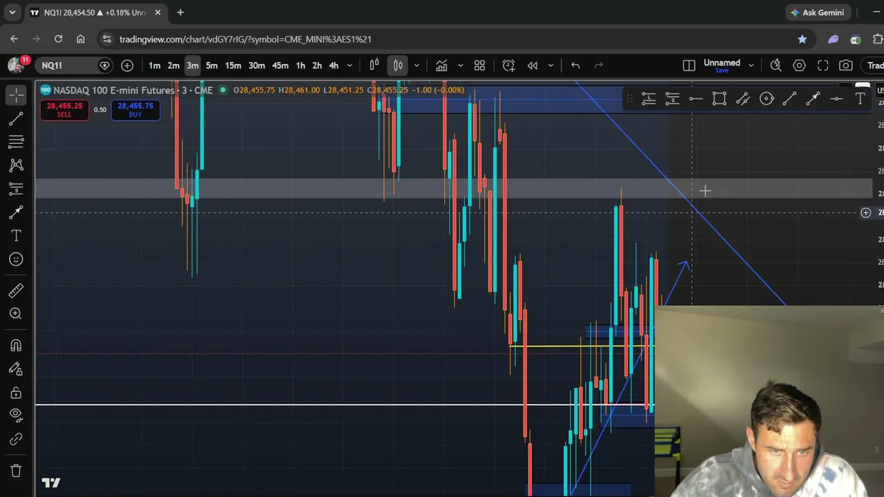Pick the horizontal ray tool in favorites bar

click(695, 99)
